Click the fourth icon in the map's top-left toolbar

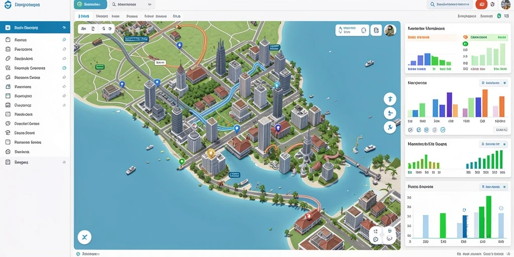tap(110, 29)
